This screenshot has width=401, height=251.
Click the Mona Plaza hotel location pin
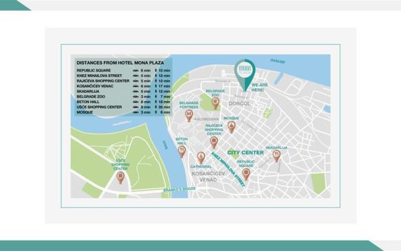point(245,75)
